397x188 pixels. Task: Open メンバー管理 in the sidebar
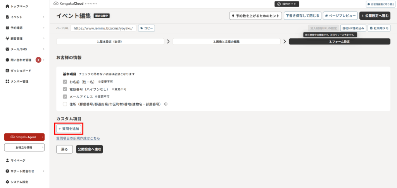(19, 81)
